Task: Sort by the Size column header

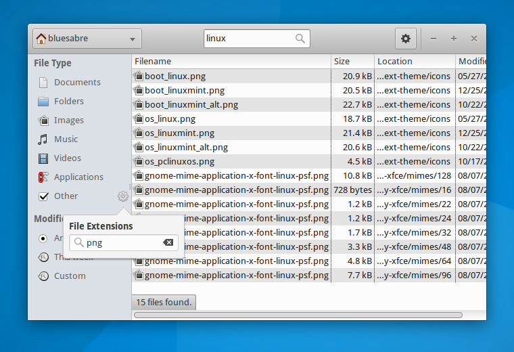Action: pos(353,62)
